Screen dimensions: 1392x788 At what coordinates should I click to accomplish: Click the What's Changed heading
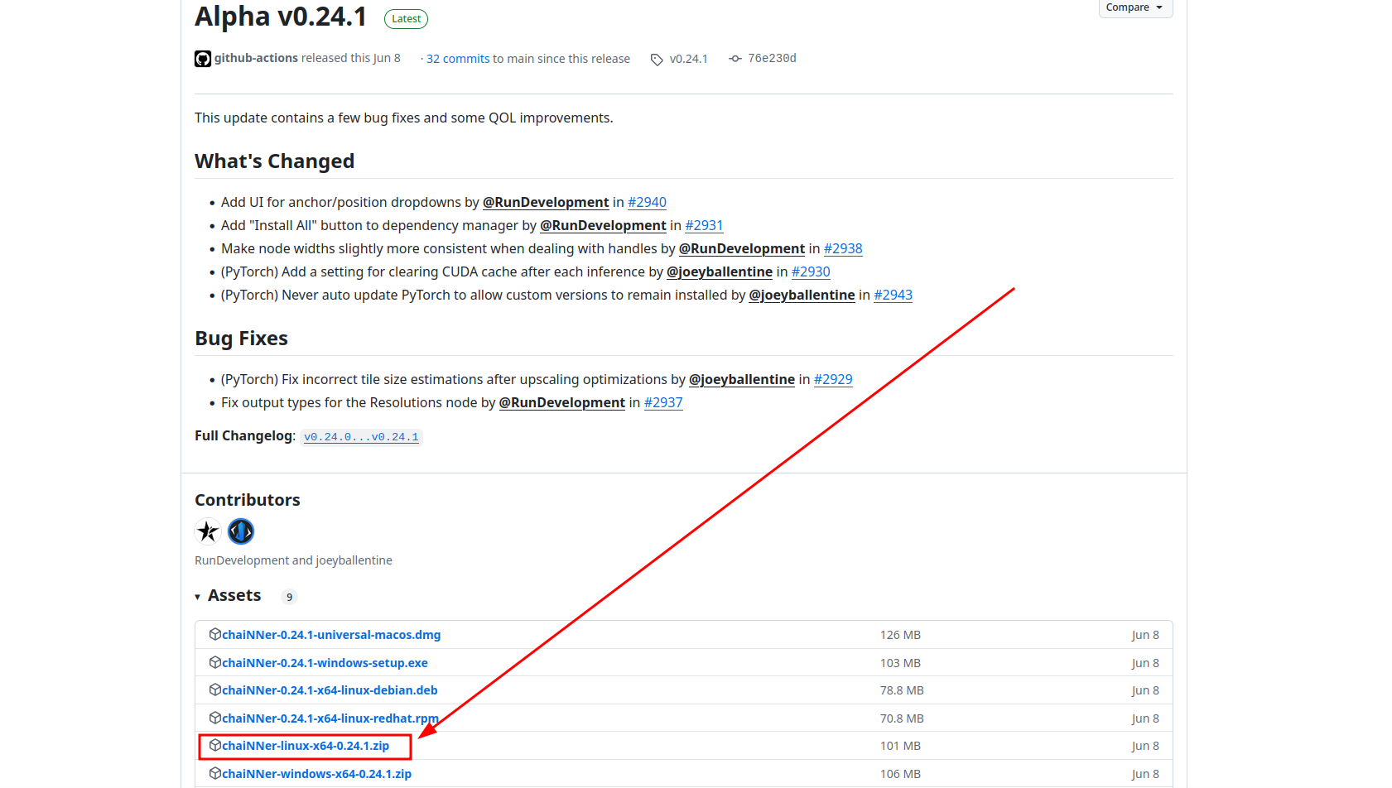pyautogui.click(x=274, y=161)
